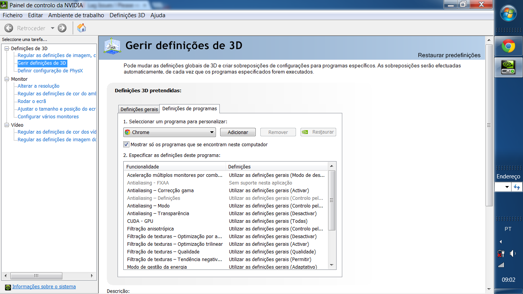The width and height of the screenshot is (523, 294).
Task: Click the forward navigation arrow icon
Action: tap(62, 28)
